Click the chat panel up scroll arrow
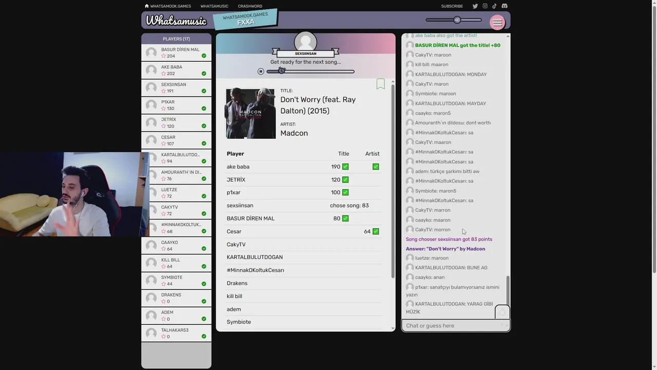Viewport: 657px width, 370px height. [508, 36]
